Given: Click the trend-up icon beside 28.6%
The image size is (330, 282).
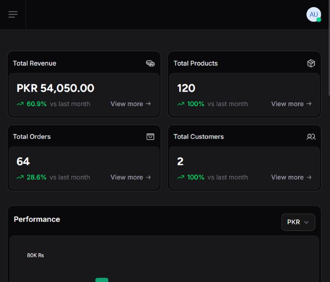Looking at the screenshot, I should 20,177.
